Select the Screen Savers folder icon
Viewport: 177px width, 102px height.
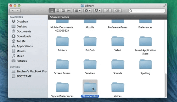pyautogui.click(x=62, y=64)
